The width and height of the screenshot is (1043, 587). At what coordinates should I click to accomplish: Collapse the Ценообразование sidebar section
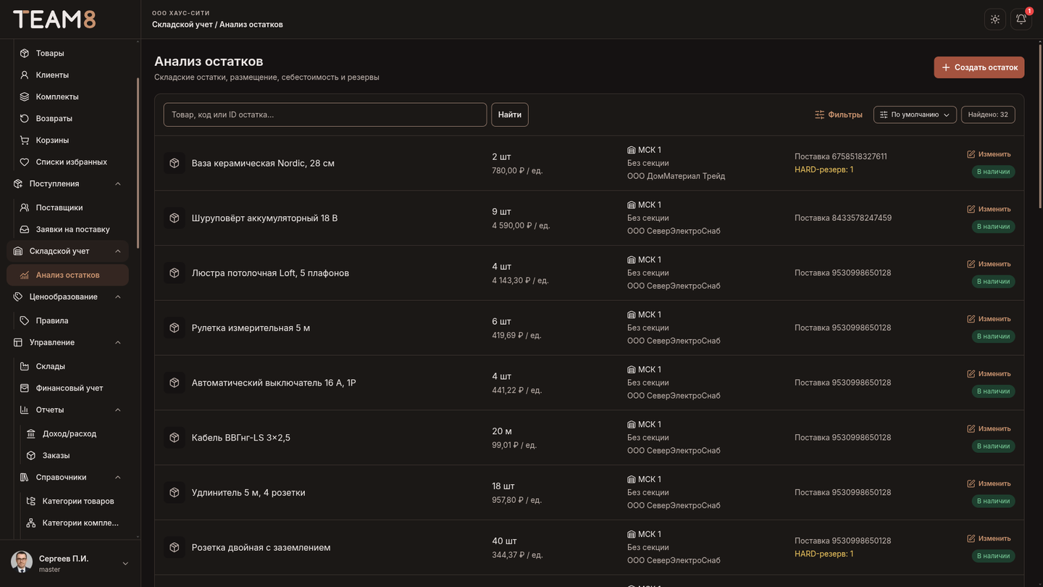[118, 297]
